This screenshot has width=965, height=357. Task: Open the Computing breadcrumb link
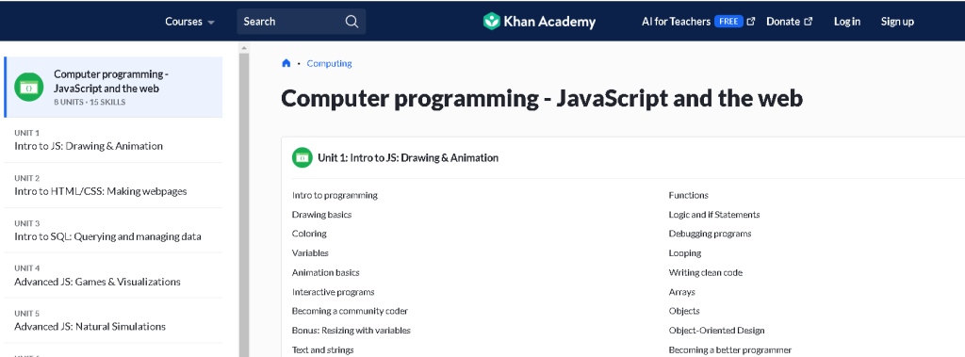coord(329,63)
